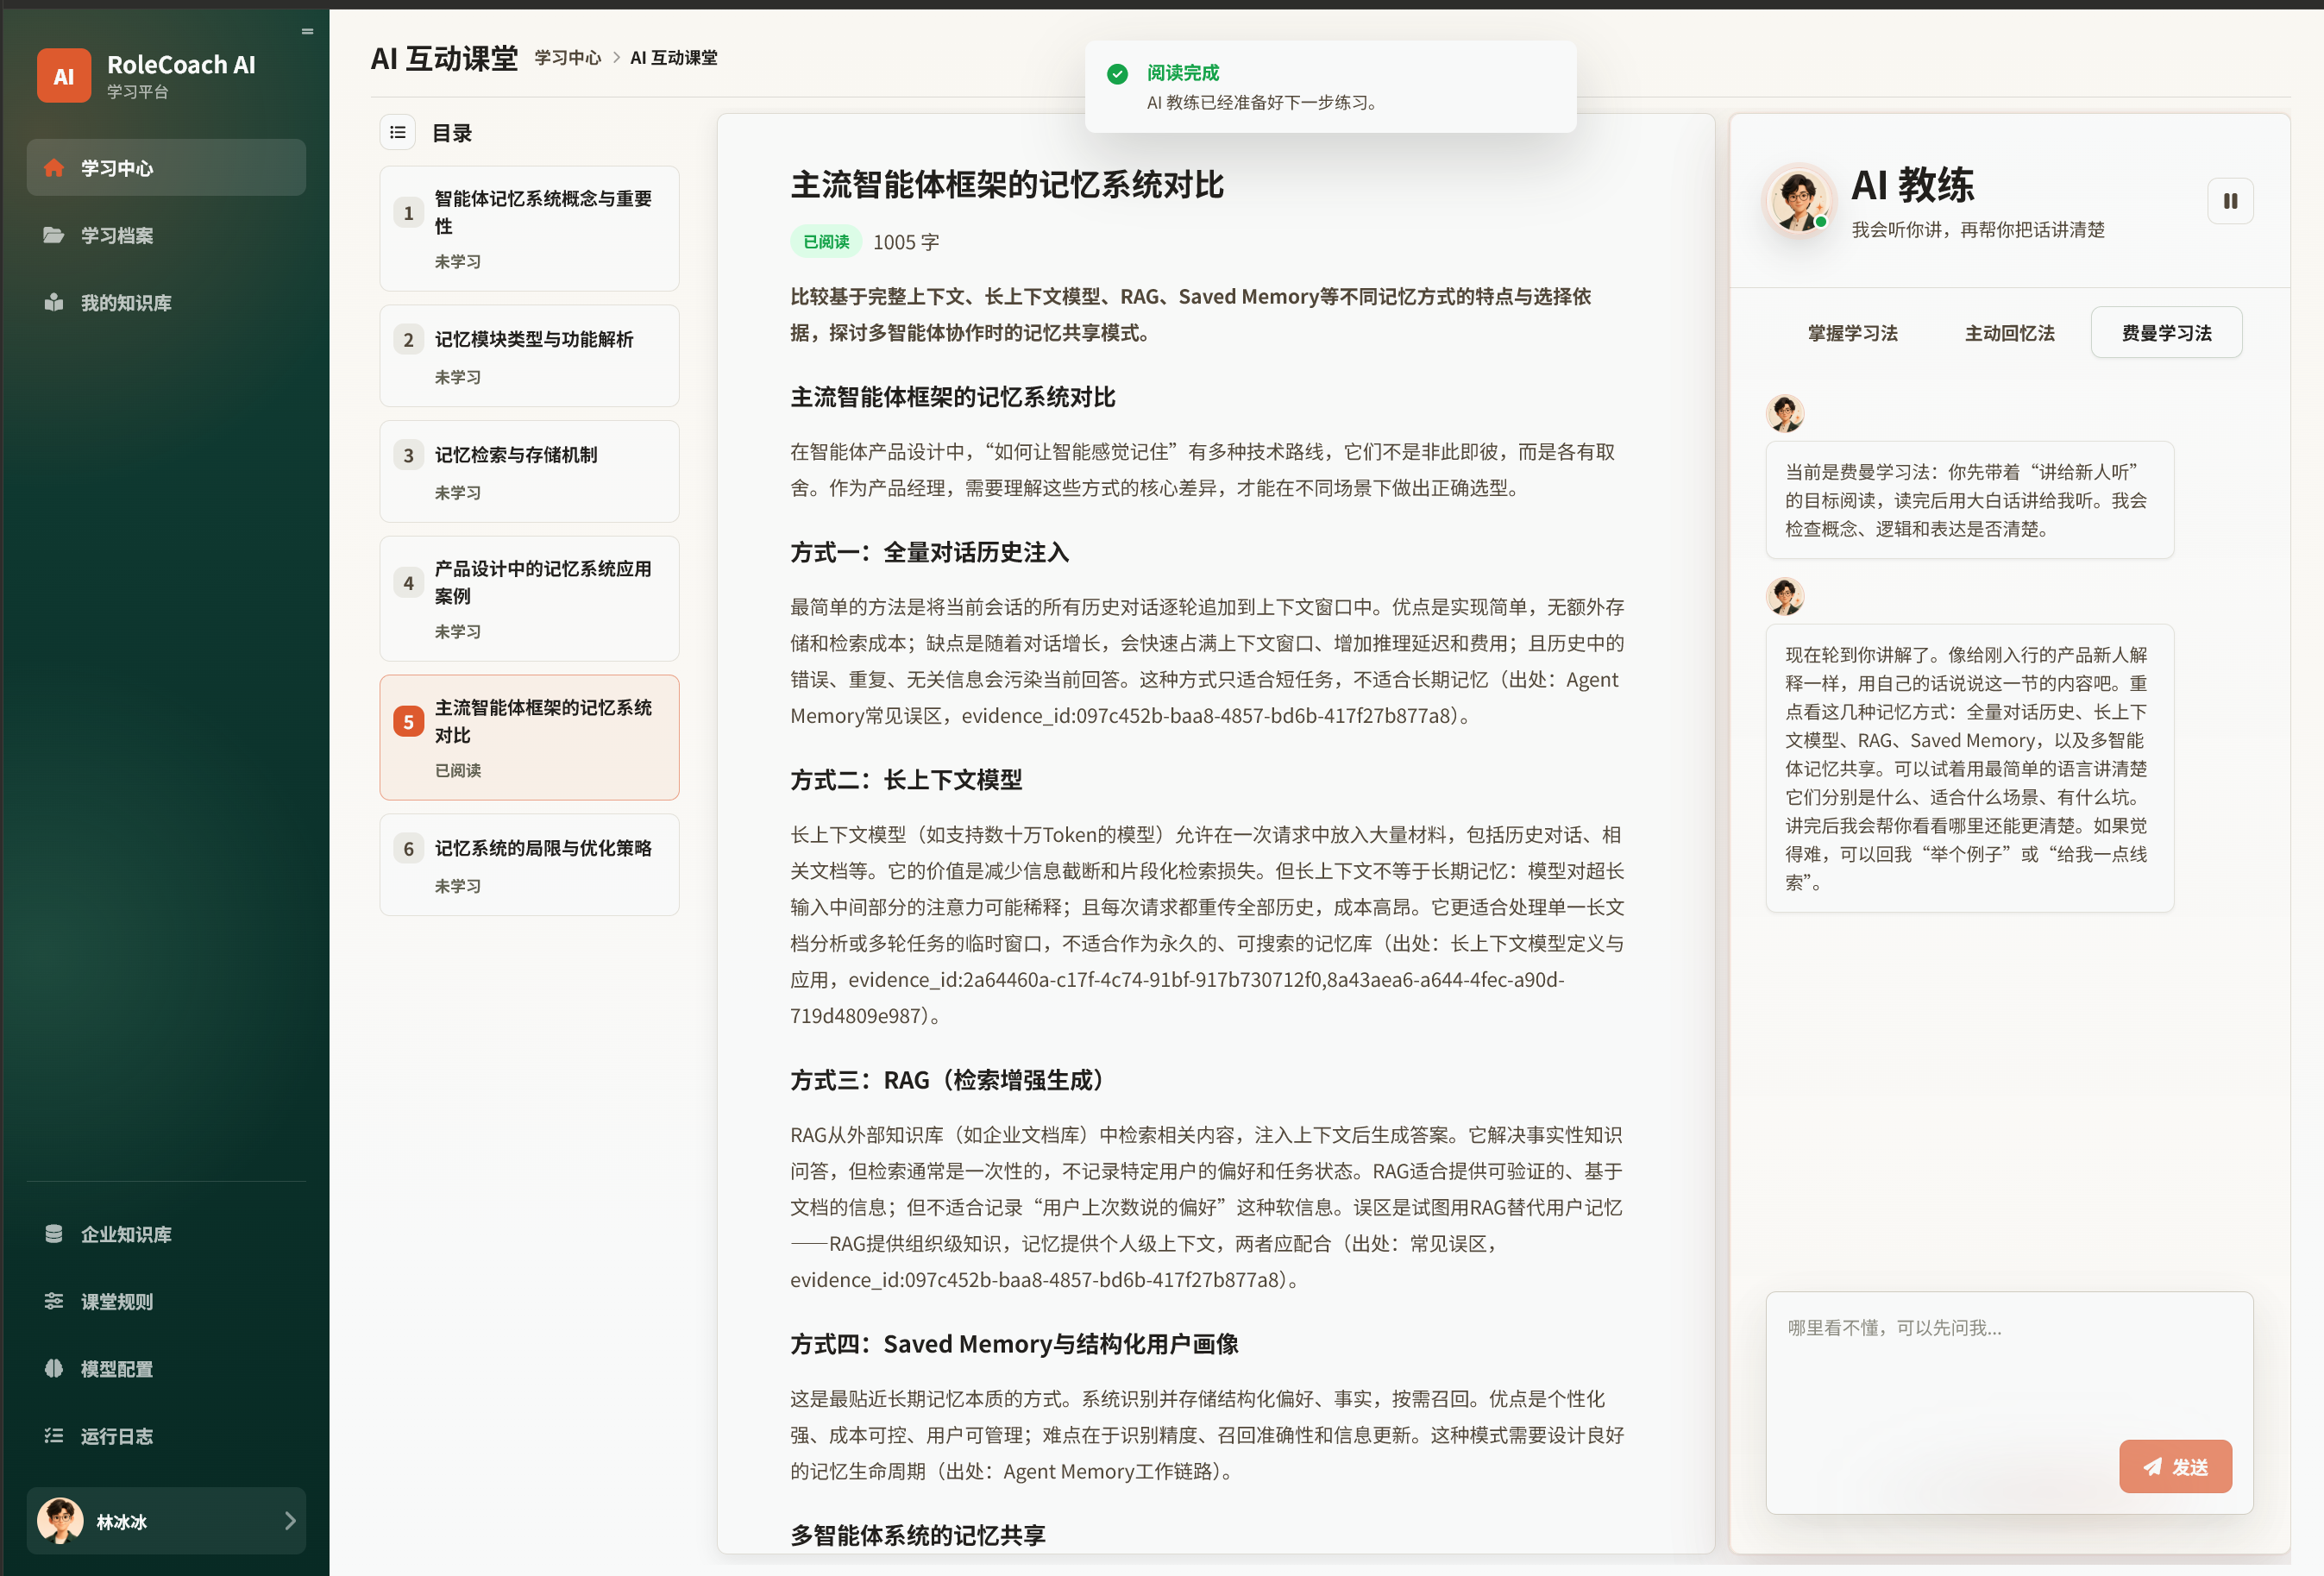Image resolution: width=2324 pixels, height=1576 pixels.
Task: Click the coach message starting 当前是费曼学习法
Action: 1969,500
